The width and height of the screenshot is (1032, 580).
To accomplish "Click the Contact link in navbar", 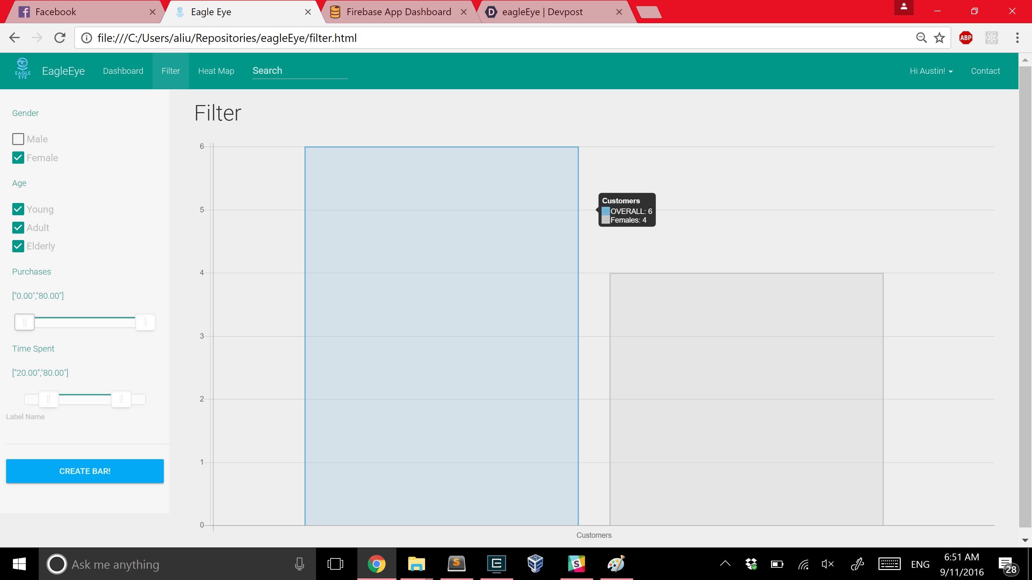I will tap(985, 71).
